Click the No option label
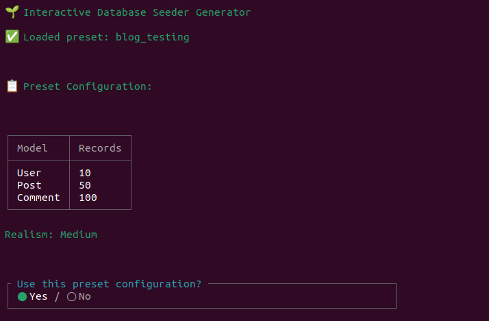489x321 pixels. coord(85,296)
